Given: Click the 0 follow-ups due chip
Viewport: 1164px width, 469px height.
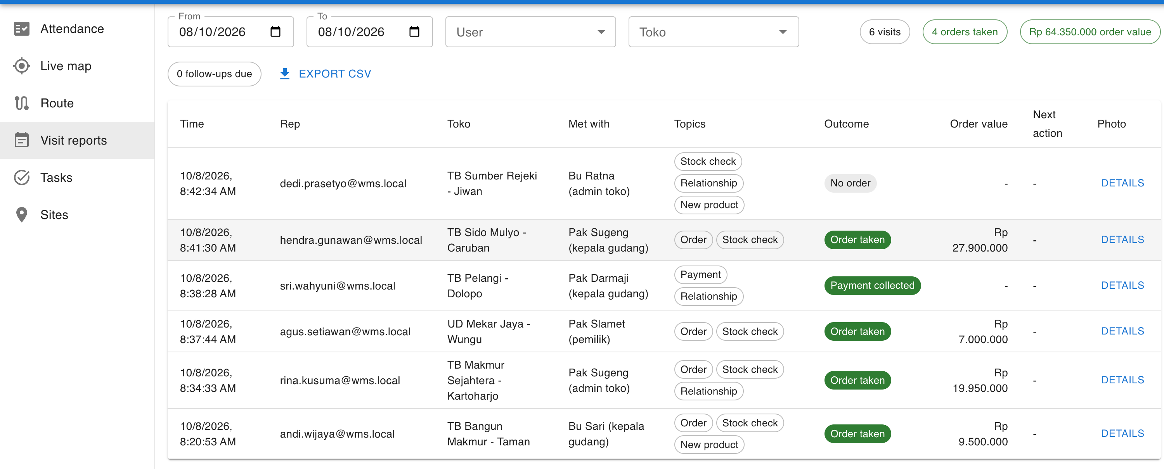Looking at the screenshot, I should 214,74.
